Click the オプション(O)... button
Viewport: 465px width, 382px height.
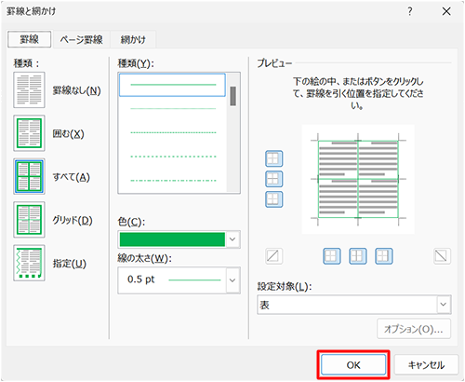coord(414,329)
